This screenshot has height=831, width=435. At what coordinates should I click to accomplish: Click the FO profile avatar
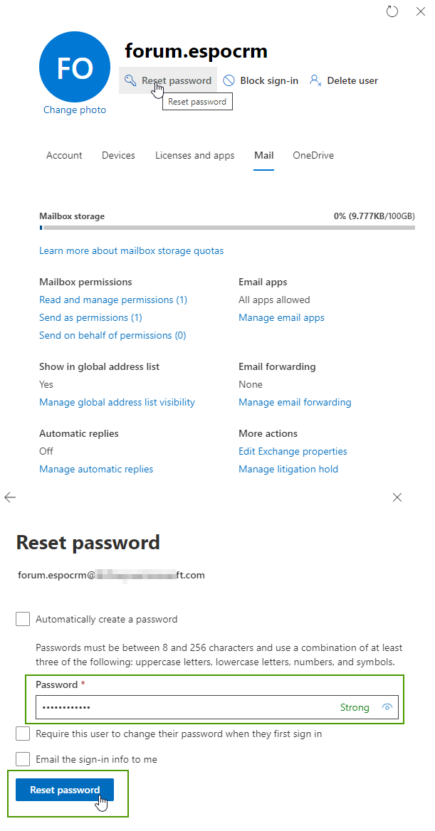point(75,68)
